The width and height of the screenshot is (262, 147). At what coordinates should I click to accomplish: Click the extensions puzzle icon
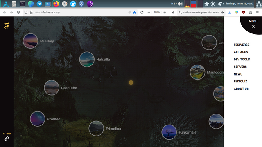pos(251,13)
